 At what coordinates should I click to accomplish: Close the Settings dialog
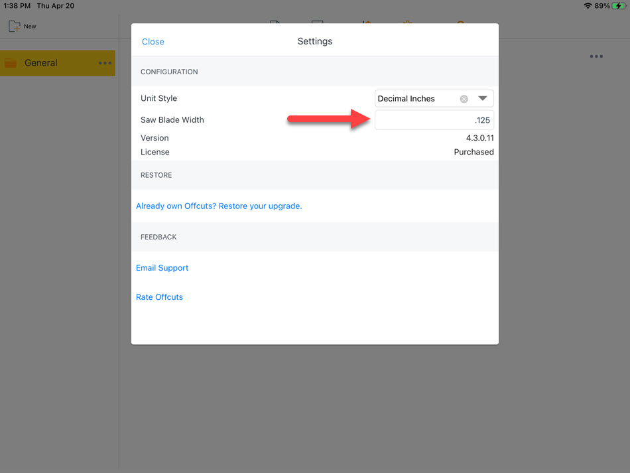(x=153, y=42)
